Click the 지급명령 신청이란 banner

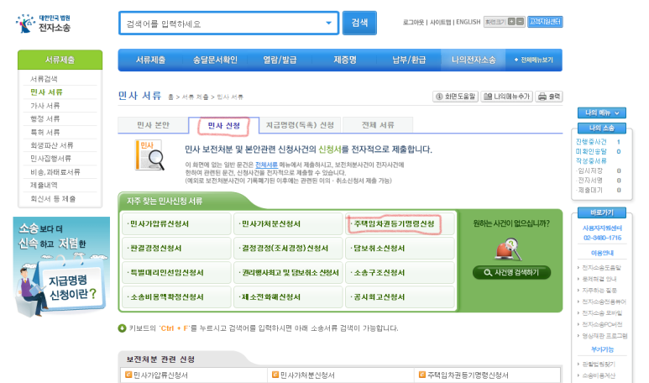pos(61,267)
